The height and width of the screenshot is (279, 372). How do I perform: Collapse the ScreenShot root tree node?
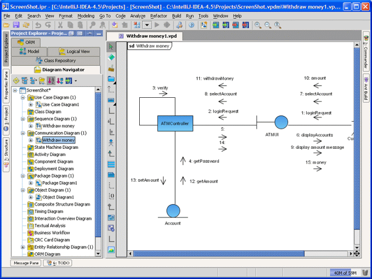point(15,90)
